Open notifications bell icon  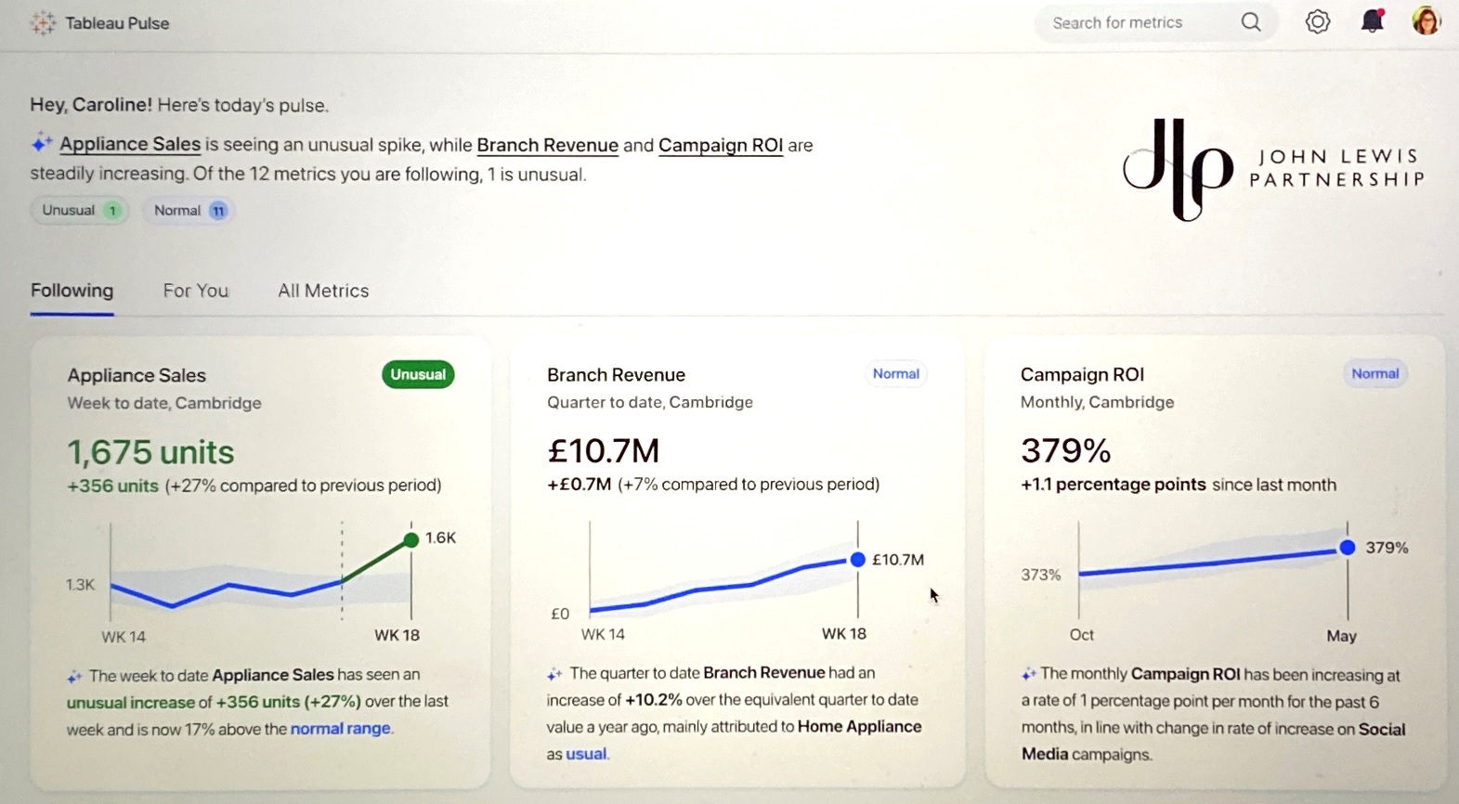coord(1372,21)
